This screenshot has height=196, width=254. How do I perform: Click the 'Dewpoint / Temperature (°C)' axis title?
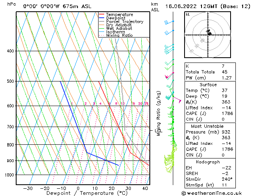87,193
